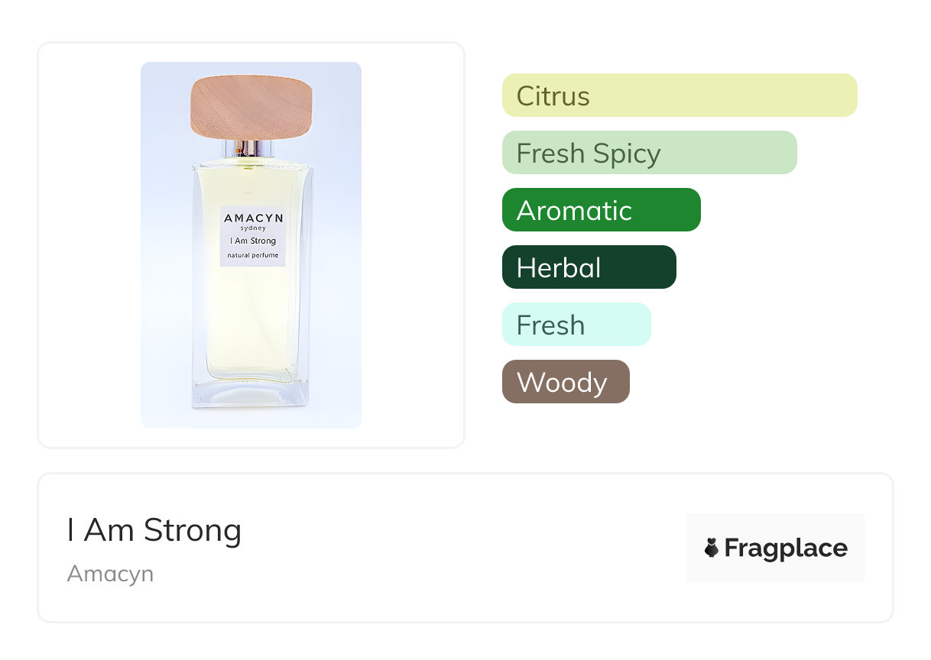Click 'I Am Strong' on bottle label

(253, 241)
